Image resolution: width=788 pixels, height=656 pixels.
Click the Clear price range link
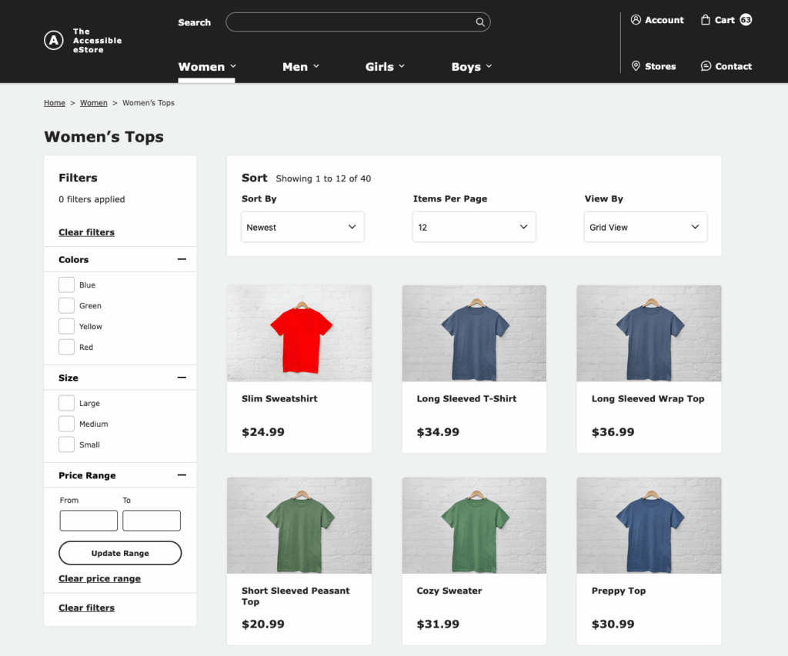click(x=99, y=578)
